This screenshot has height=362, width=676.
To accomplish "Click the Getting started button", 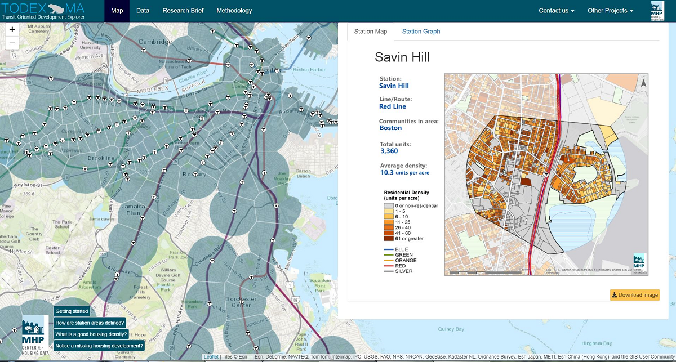I will [x=72, y=311].
